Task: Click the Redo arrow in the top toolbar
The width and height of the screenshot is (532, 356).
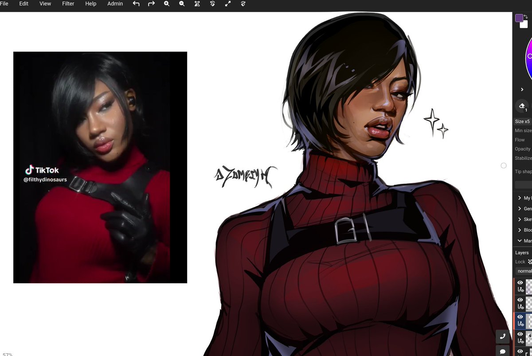Action: coord(151,4)
